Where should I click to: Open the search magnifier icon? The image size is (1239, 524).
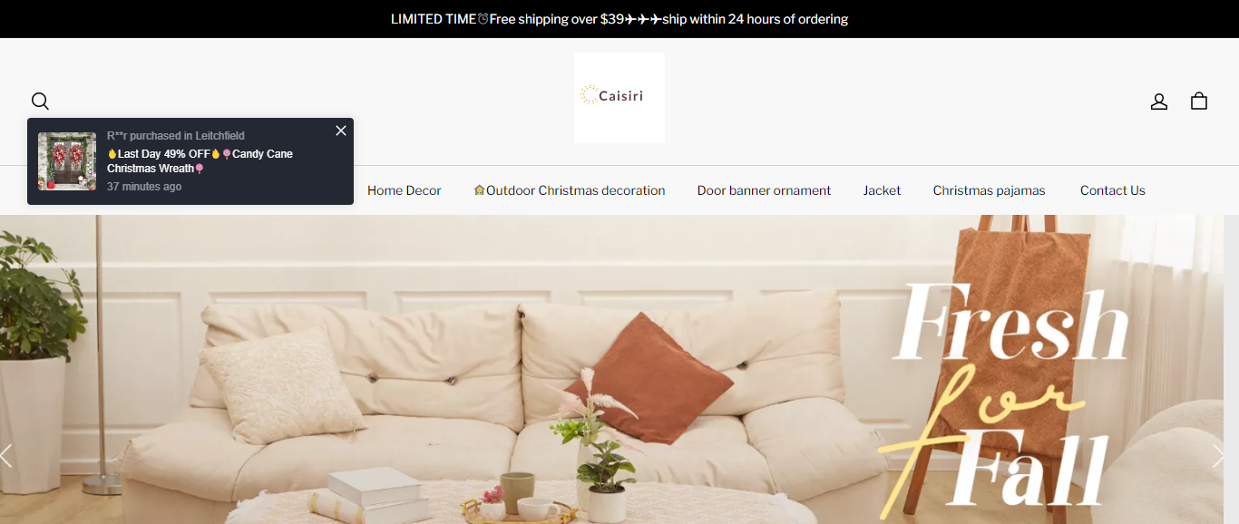(x=40, y=101)
